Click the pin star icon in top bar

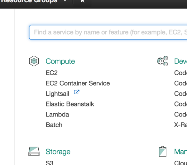[83, 1]
